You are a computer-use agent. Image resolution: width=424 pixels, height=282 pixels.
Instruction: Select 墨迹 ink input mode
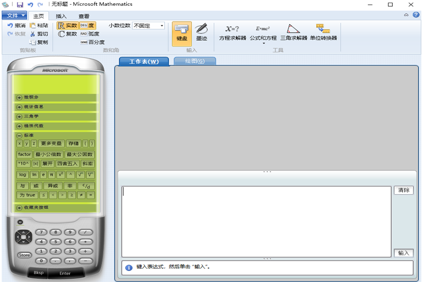coord(201,32)
